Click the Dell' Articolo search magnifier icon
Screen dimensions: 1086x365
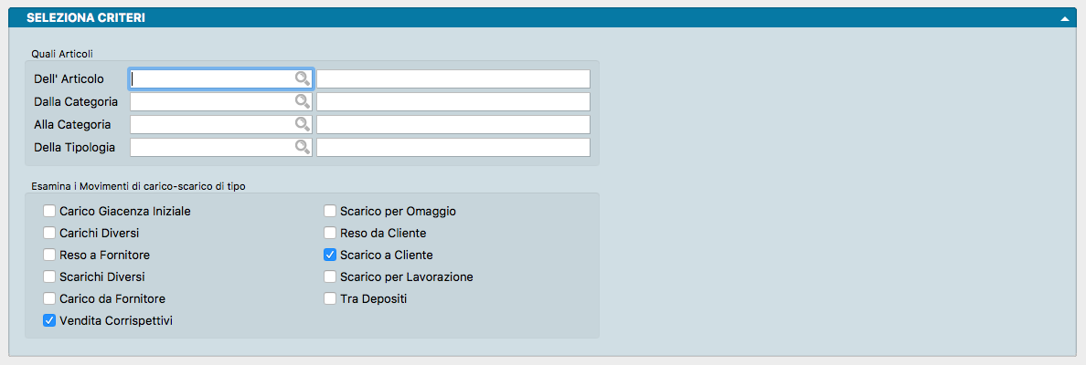[303, 78]
